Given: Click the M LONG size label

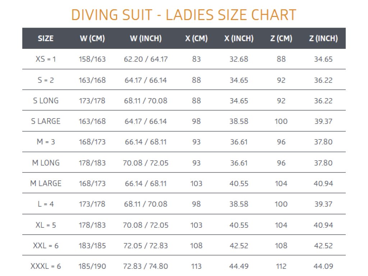Looking at the screenshot, I should pos(46,163).
